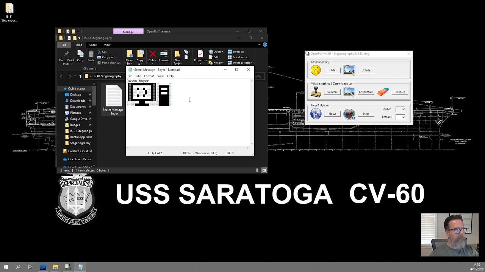The width and height of the screenshot is (485, 272).
Task: Click the Manage tab of OpenPuff_release window
Action: [128, 32]
